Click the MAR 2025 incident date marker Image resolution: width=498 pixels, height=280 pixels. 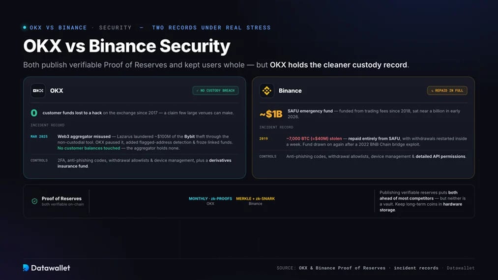pyautogui.click(x=39, y=137)
